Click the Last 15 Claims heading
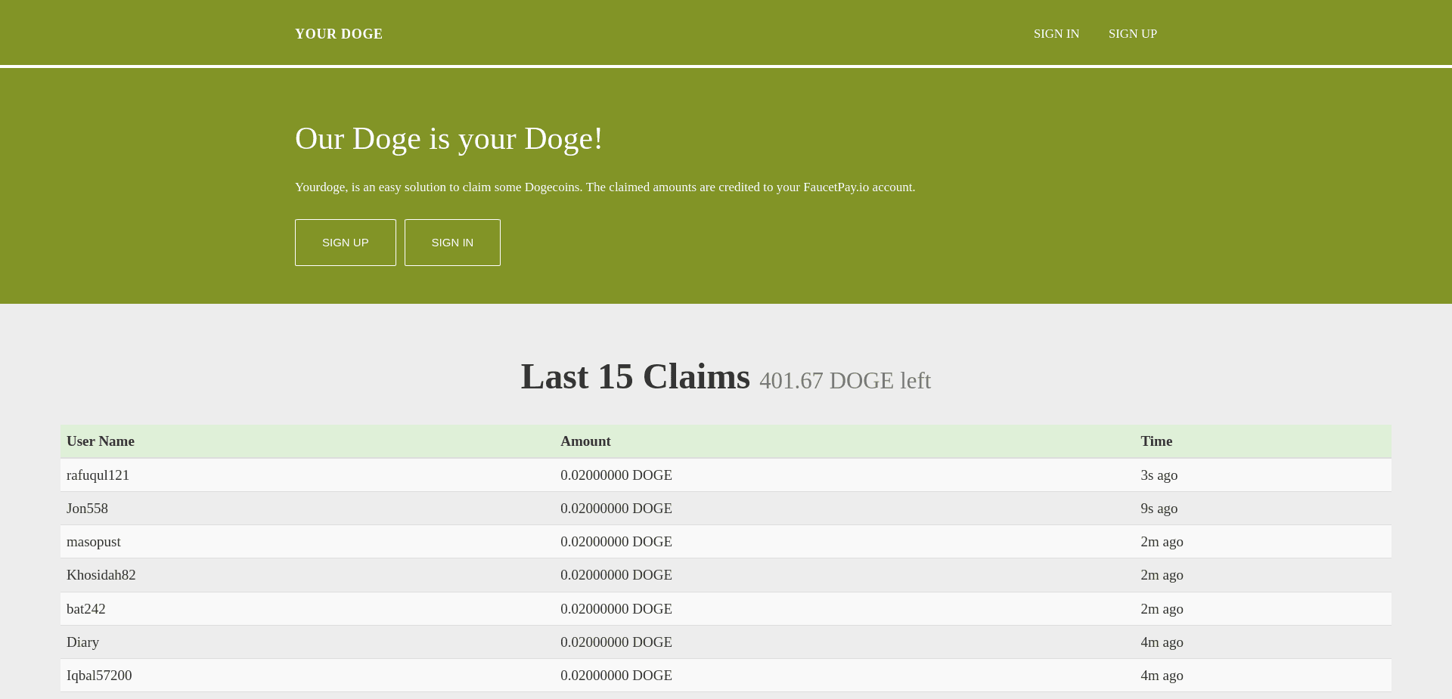1452x699 pixels. (634, 376)
